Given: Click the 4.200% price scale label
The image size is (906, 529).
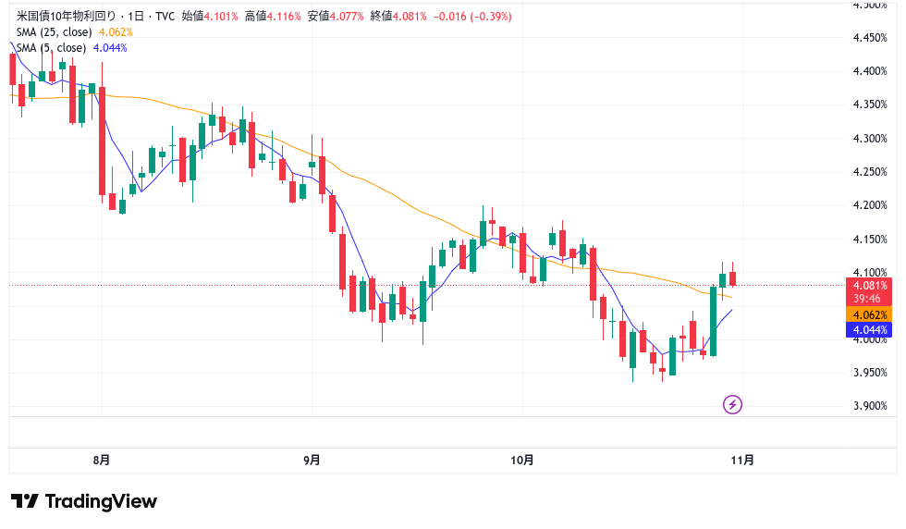Looking at the screenshot, I should coord(870,205).
